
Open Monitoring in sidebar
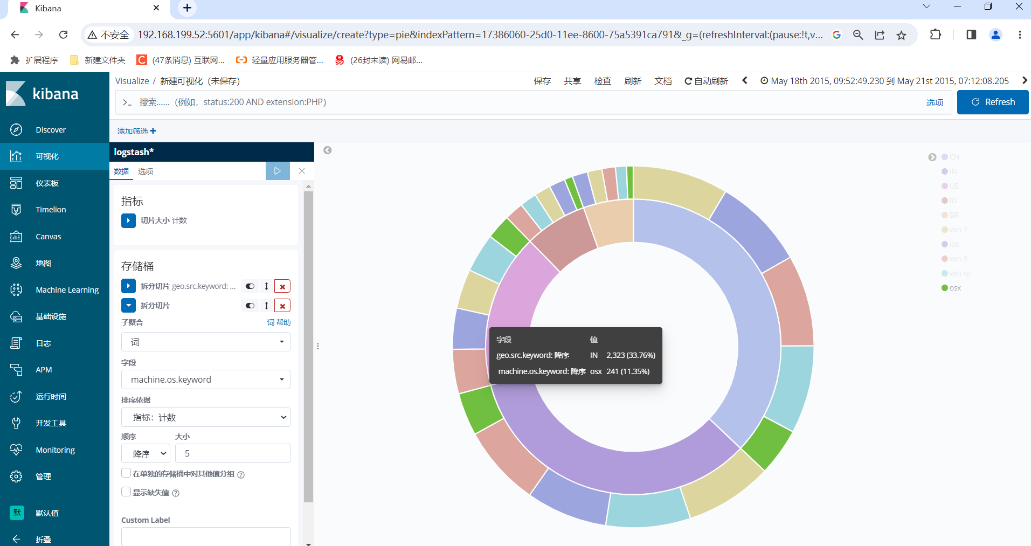coord(55,450)
